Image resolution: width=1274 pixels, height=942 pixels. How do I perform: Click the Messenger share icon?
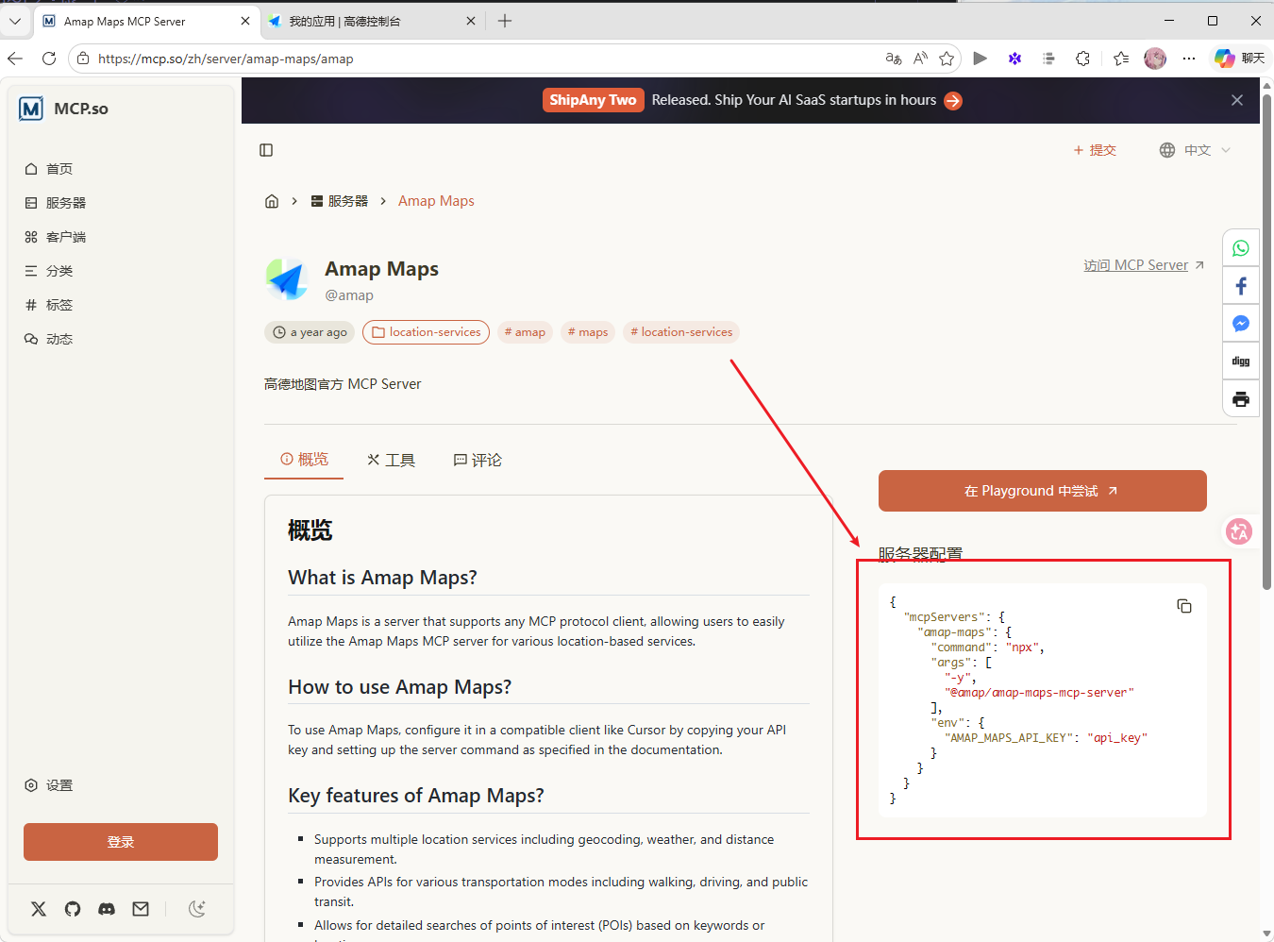click(1241, 324)
